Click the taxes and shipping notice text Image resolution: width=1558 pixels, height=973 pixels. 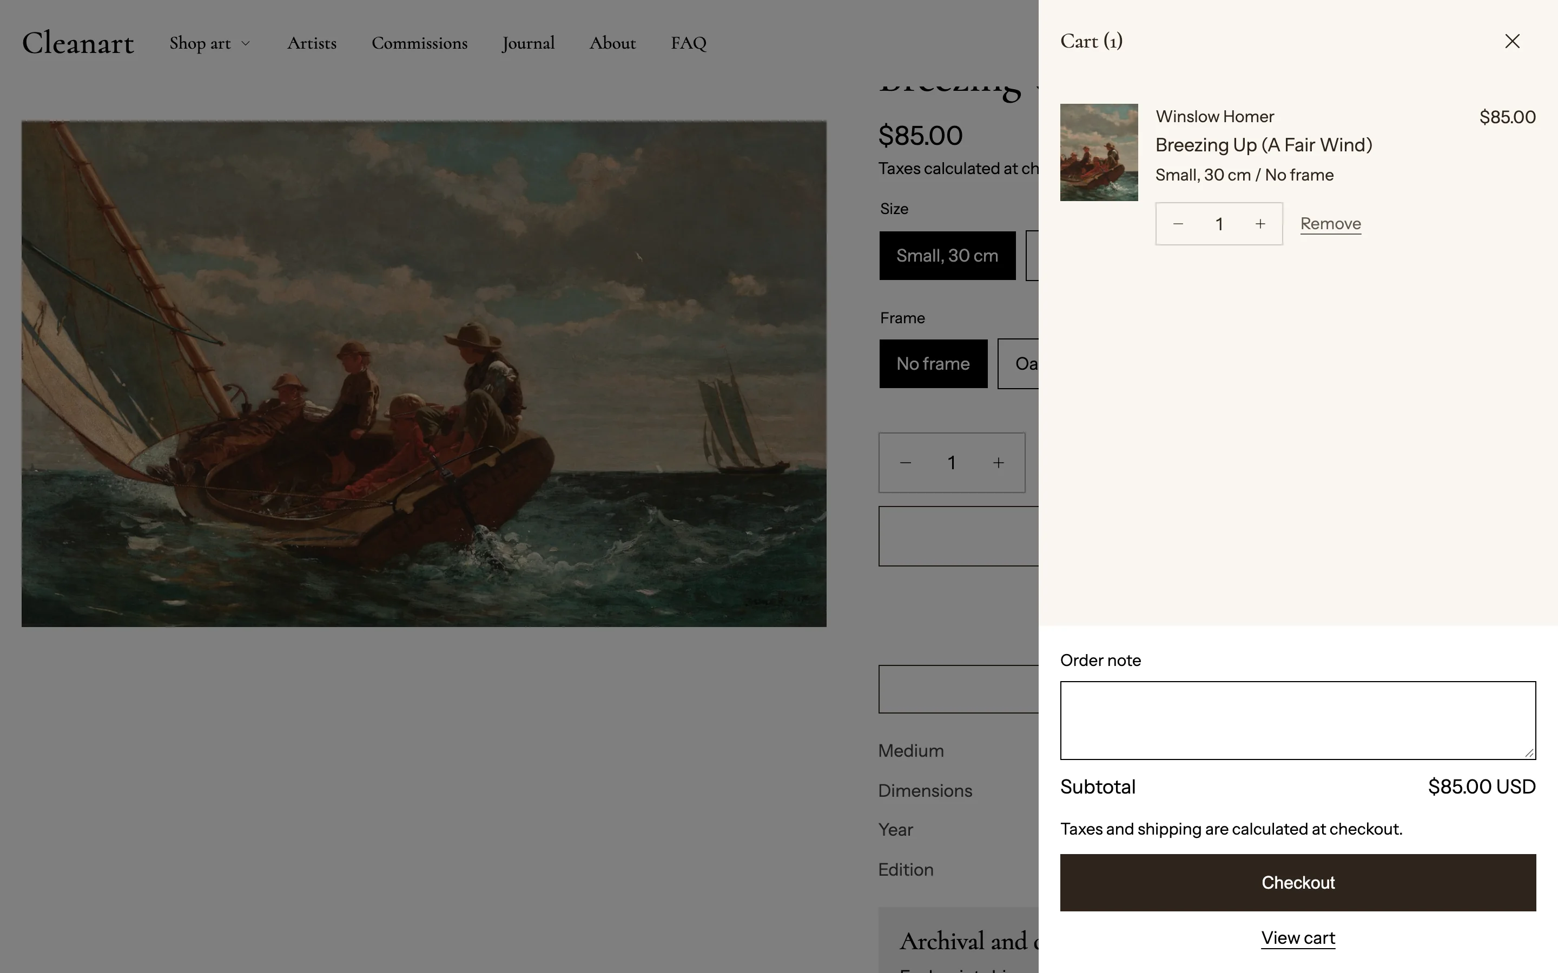pyautogui.click(x=1231, y=829)
